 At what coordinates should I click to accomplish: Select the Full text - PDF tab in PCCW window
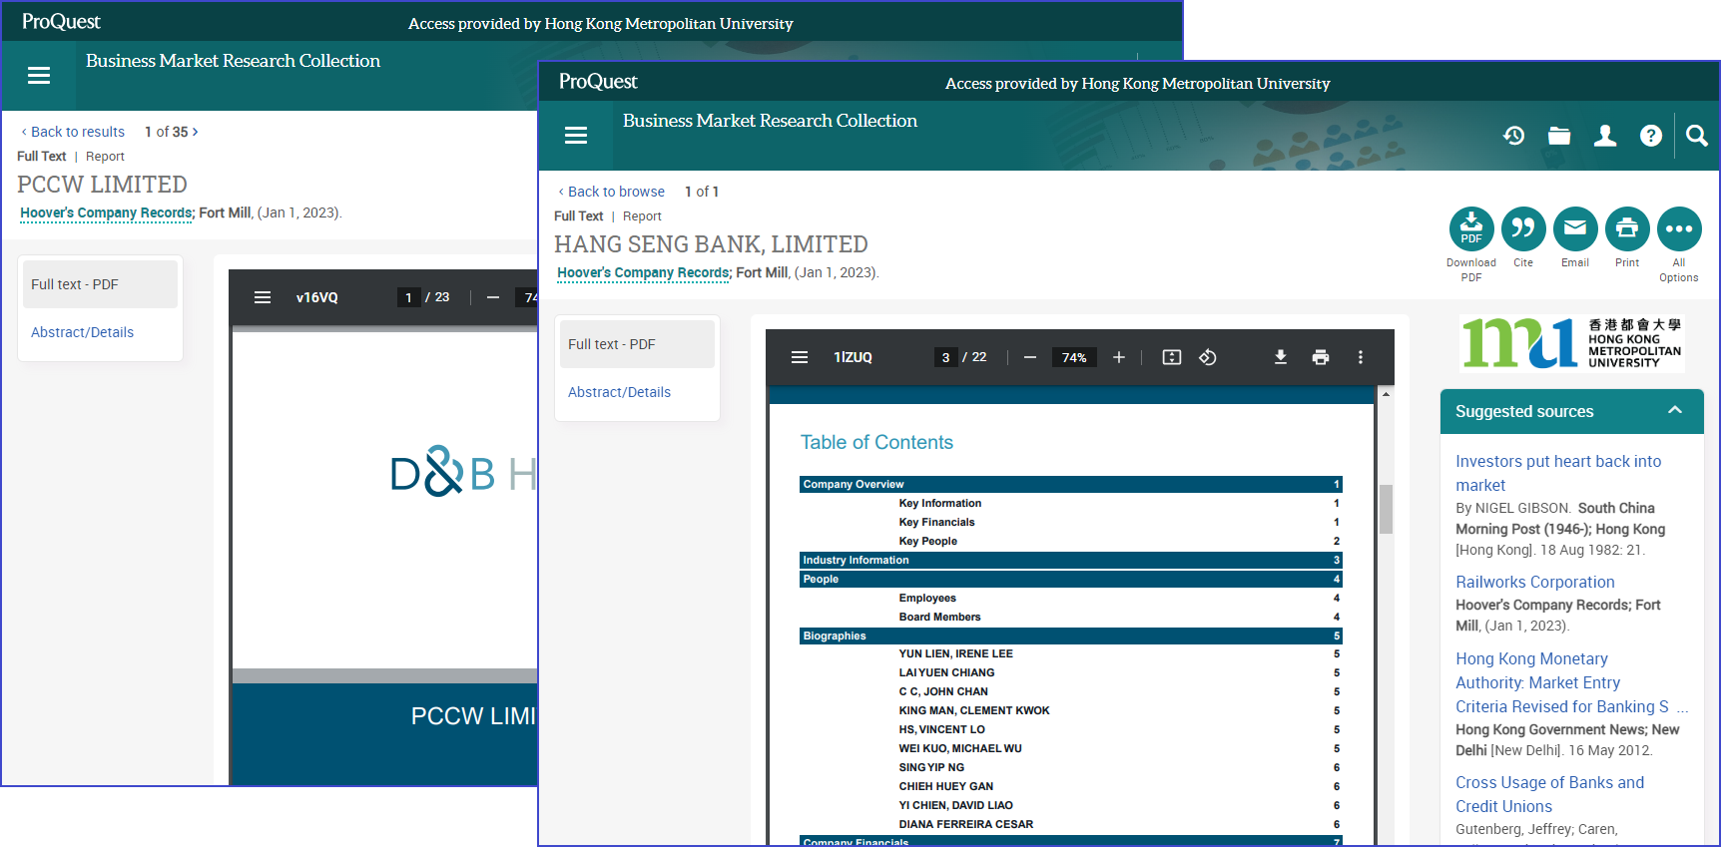75,284
